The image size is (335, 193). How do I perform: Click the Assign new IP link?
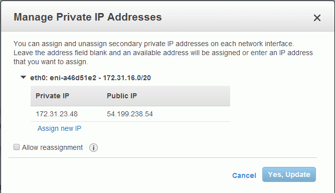click(59, 128)
